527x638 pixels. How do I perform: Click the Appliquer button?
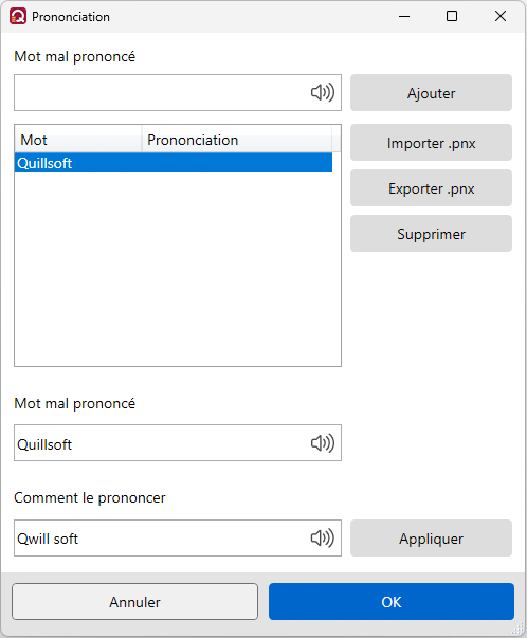point(431,539)
